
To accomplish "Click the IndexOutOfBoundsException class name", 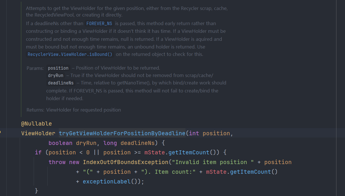I will point(125,162).
